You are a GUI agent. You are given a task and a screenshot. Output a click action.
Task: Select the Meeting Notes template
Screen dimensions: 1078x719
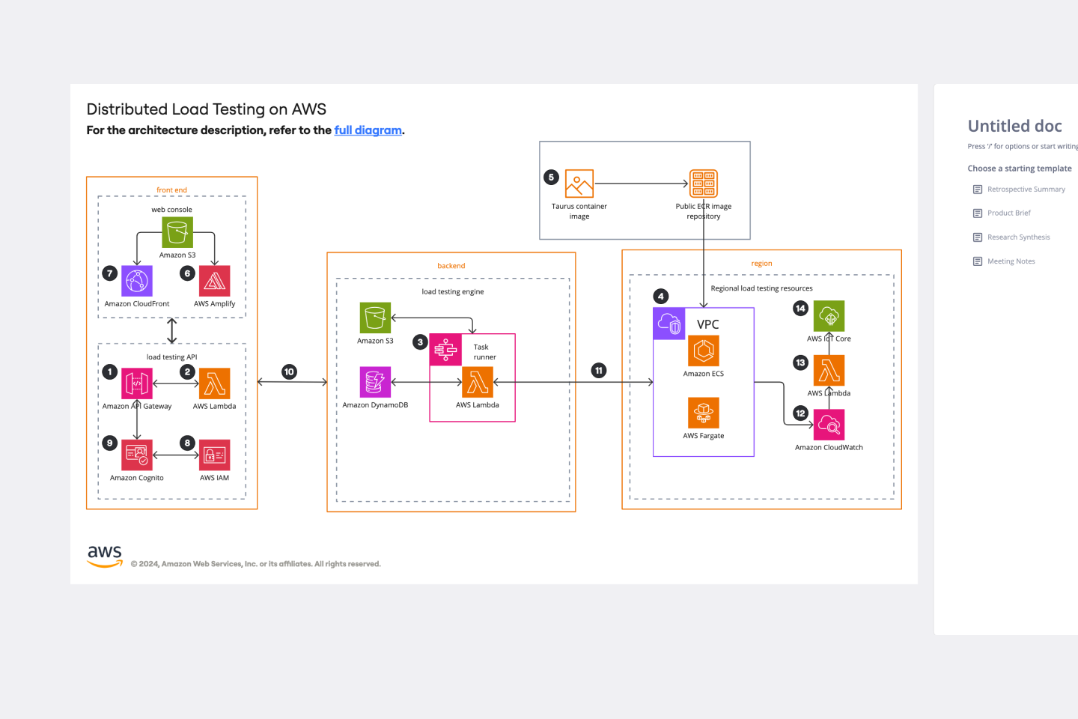tap(1011, 261)
